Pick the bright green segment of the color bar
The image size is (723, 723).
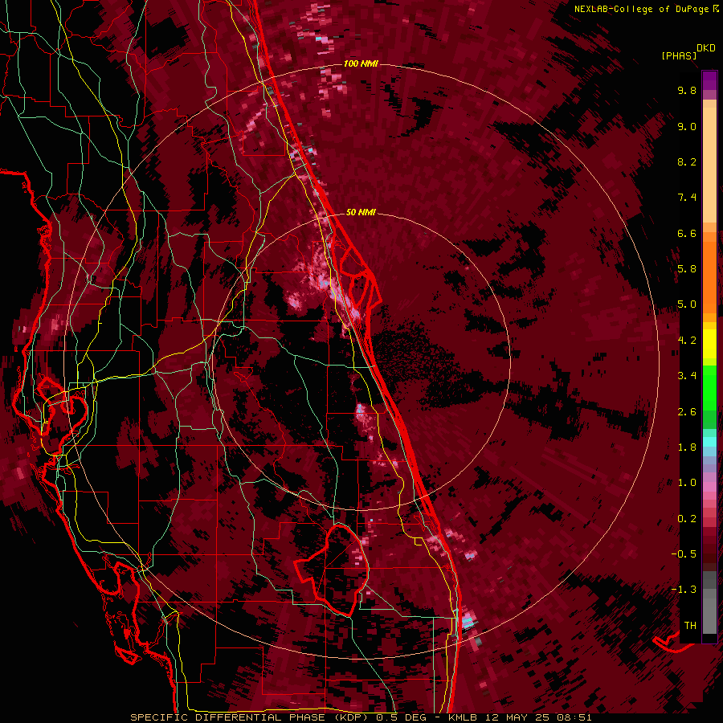[x=709, y=387]
